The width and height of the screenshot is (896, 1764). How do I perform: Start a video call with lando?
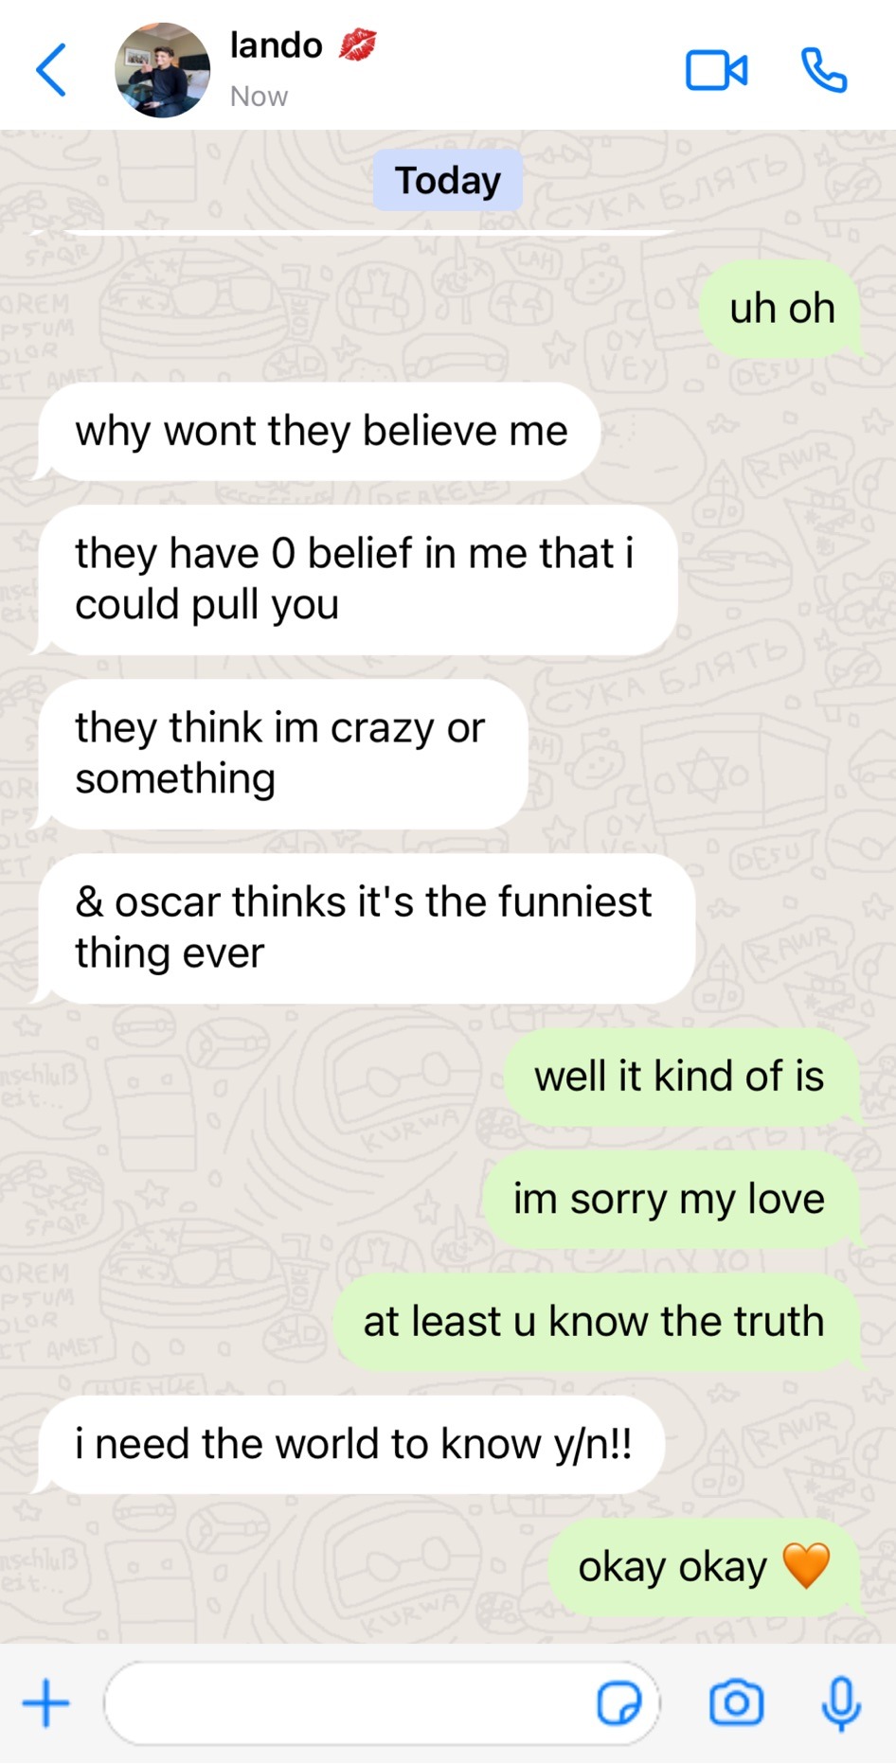tap(716, 71)
